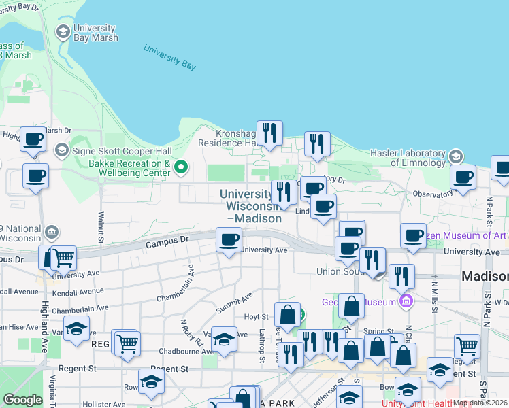Click the Hoyt St street label
The image size is (509, 408).
257,317
